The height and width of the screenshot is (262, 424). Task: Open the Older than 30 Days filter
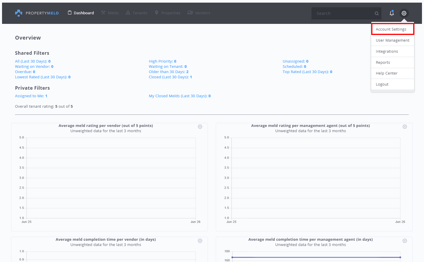tap(169, 72)
